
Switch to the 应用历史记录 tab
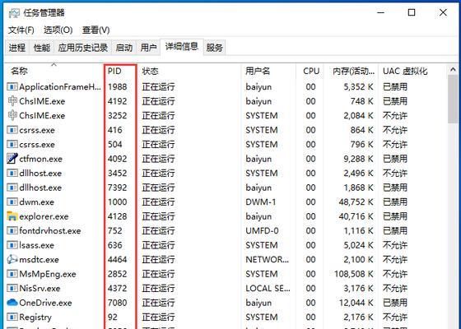pos(82,48)
